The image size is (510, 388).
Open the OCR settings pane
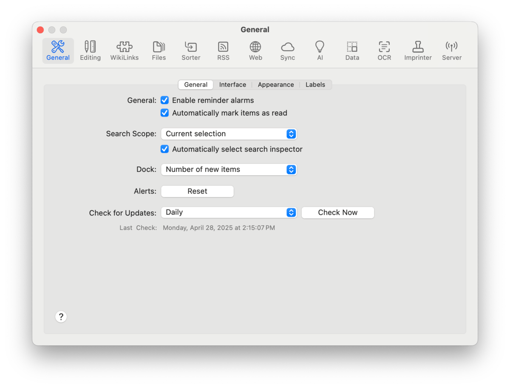tap(384, 51)
